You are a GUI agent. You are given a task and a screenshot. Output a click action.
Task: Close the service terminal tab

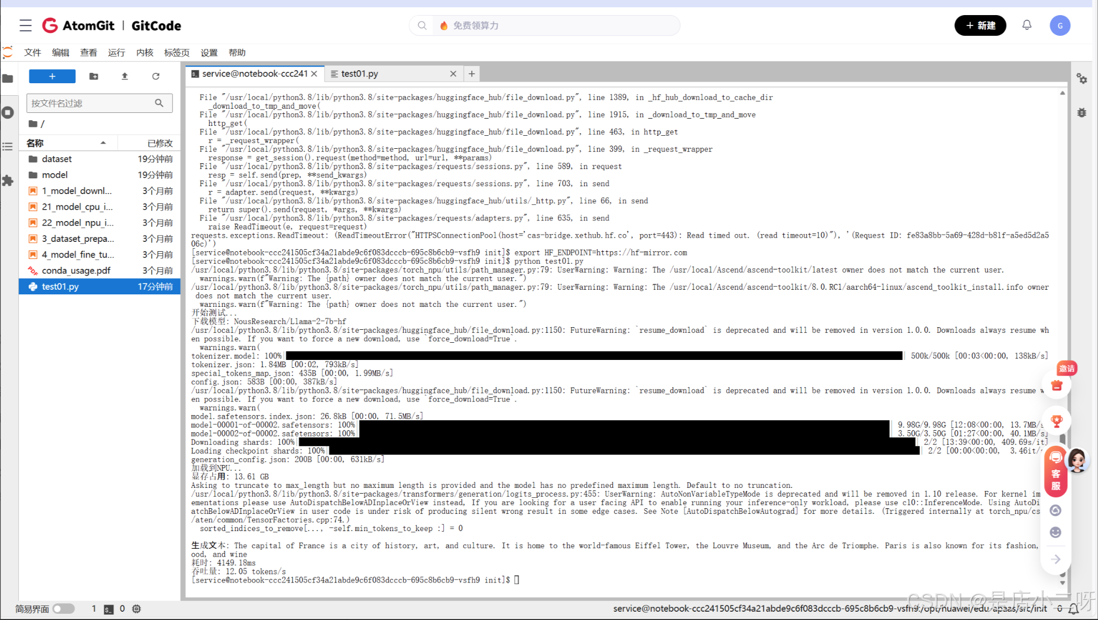coord(314,74)
